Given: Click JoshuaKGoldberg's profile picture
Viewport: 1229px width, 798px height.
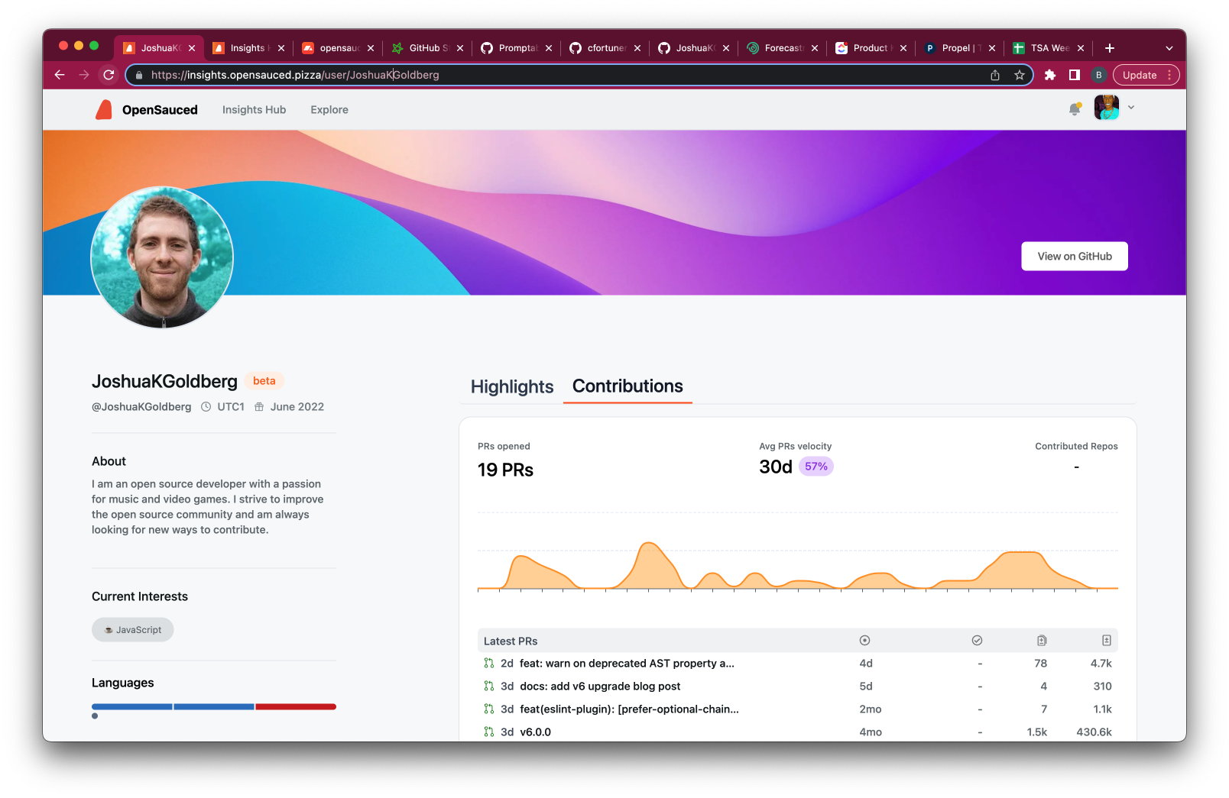Looking at the screenshot, I should click(x=161, y=257).
